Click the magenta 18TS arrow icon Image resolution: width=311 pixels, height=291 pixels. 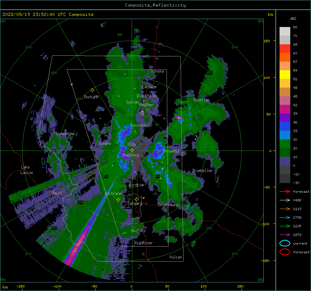pyautogui.click(x=285, y=235)
